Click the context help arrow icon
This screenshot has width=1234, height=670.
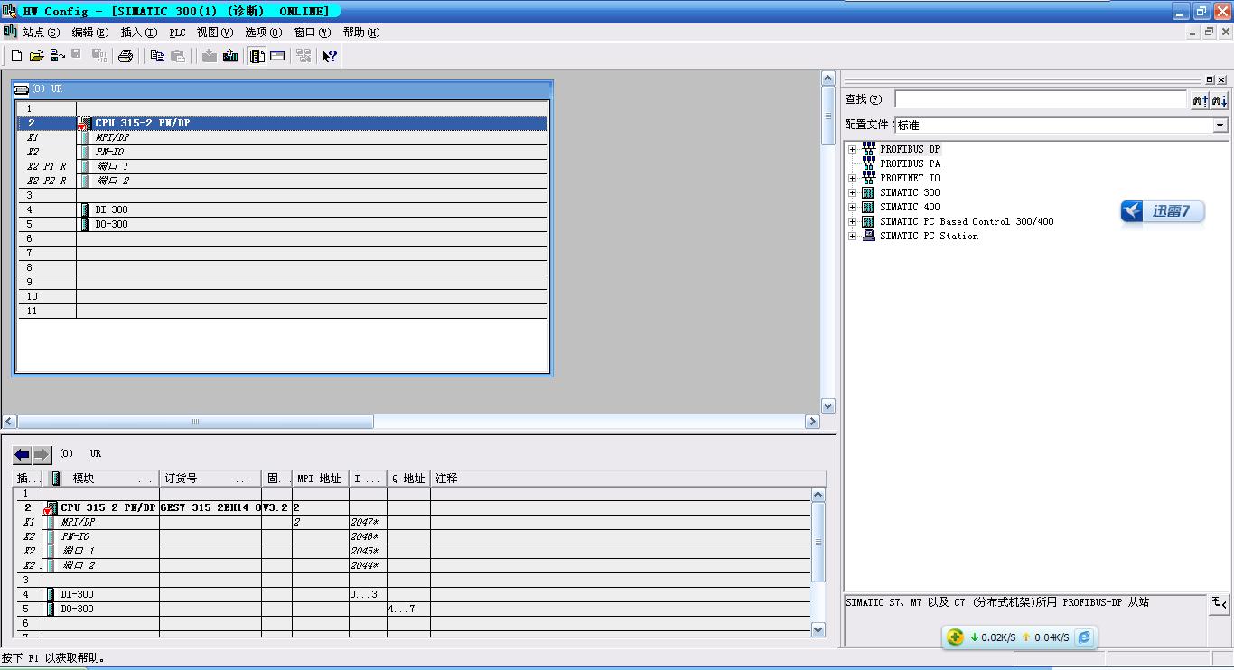pyautogui.click(x=329, y=56)
